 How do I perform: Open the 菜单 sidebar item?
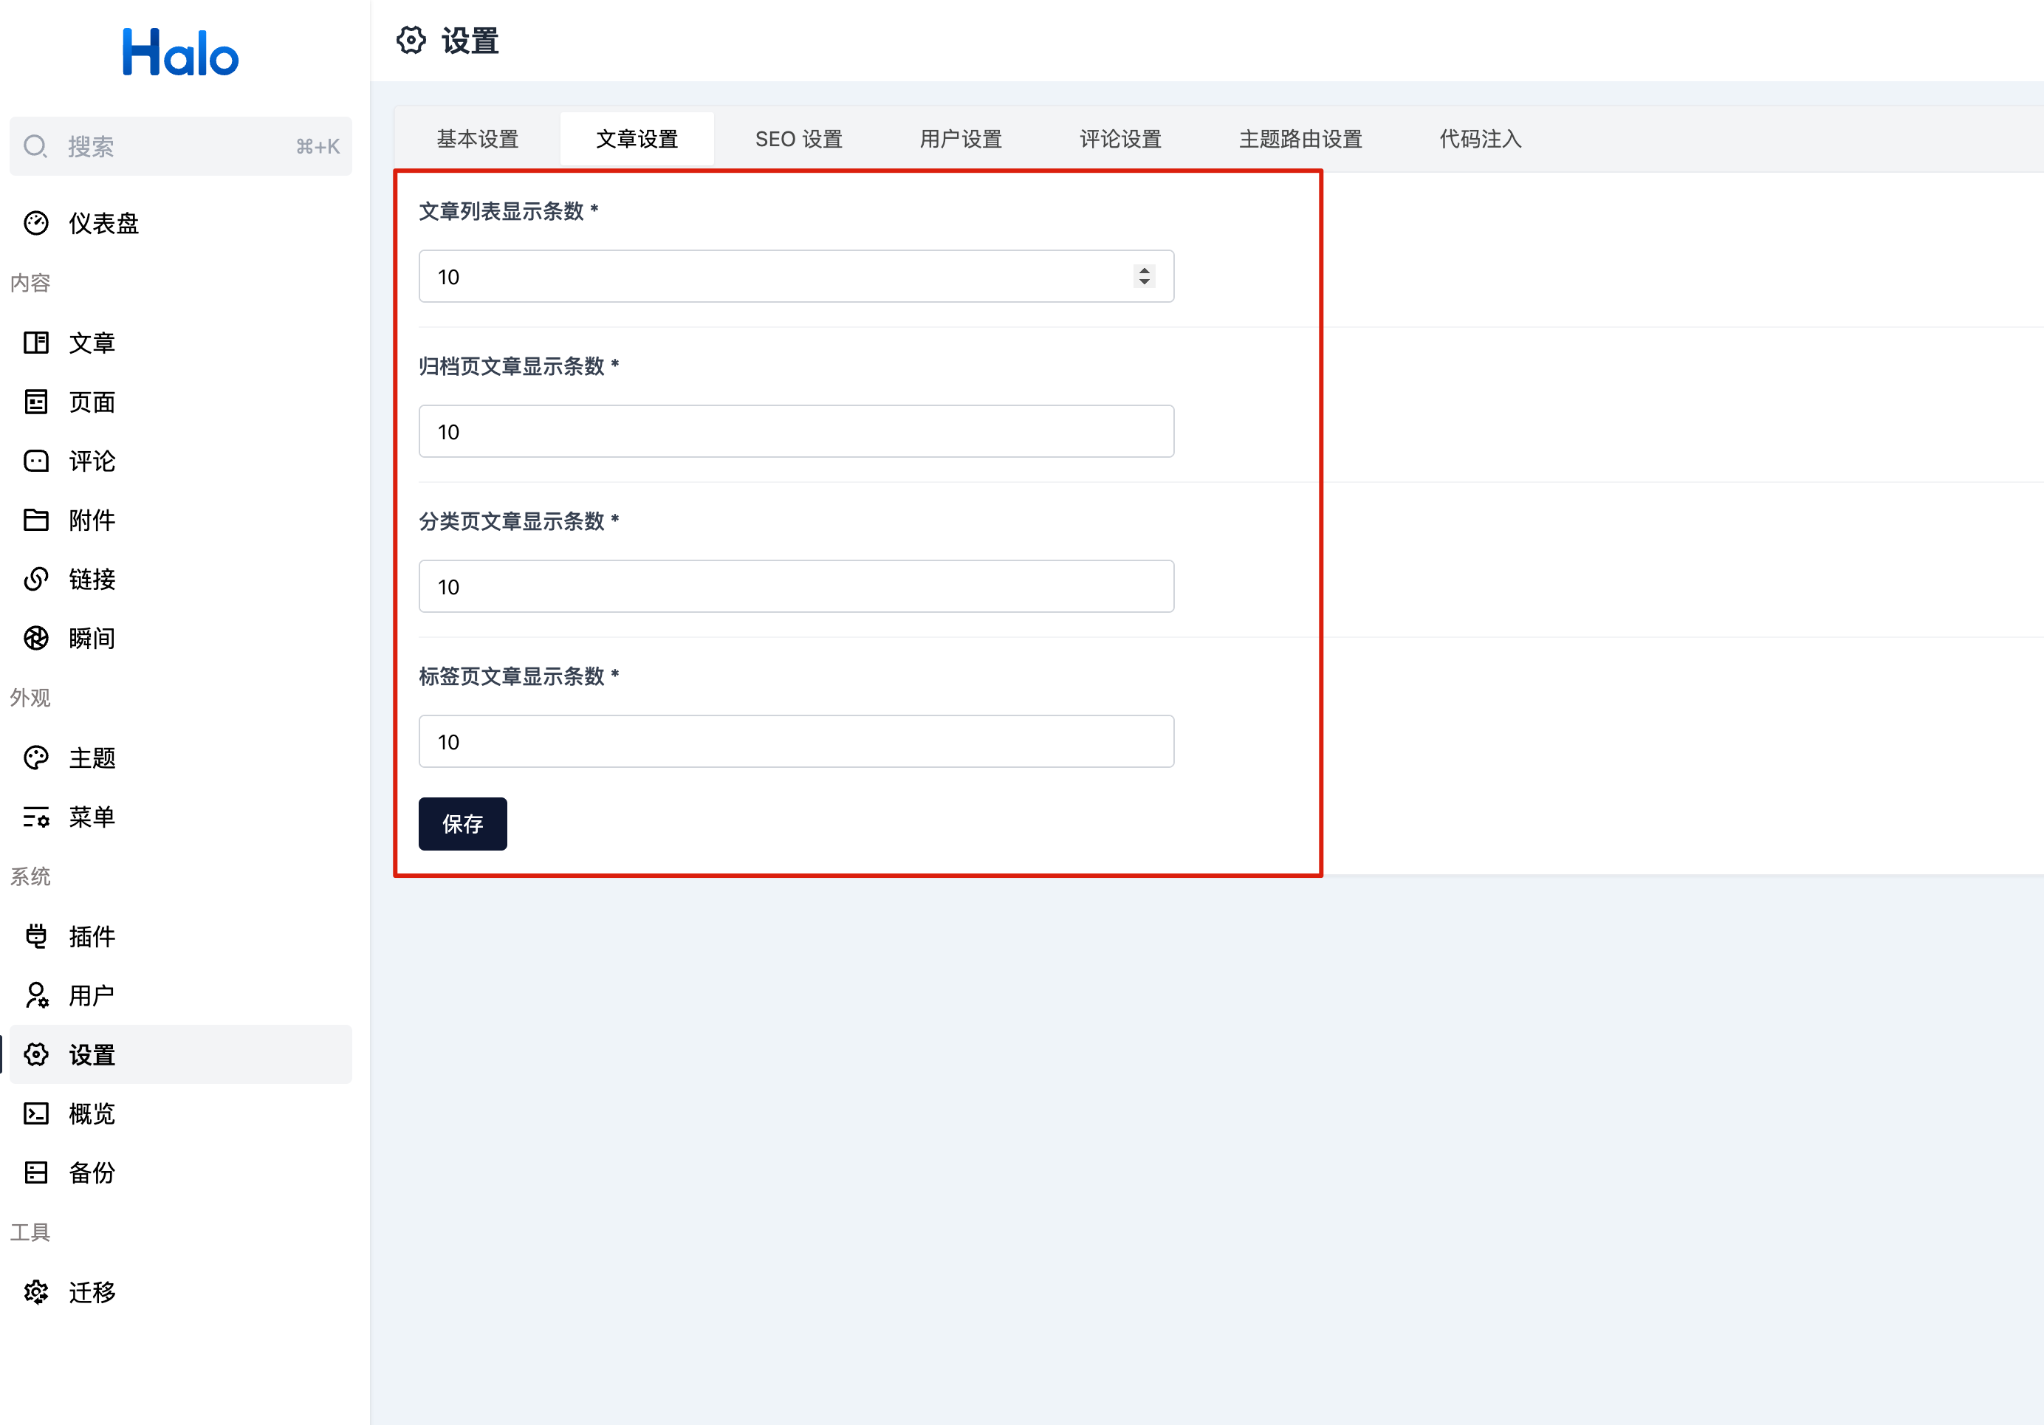[181, 817]
